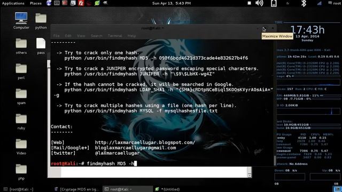Select the perl folder on desktop
The width and height of the screenshot is (342, 192).
[21, 71]
